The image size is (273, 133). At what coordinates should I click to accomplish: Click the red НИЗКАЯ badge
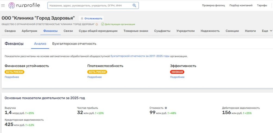point(177,72)
